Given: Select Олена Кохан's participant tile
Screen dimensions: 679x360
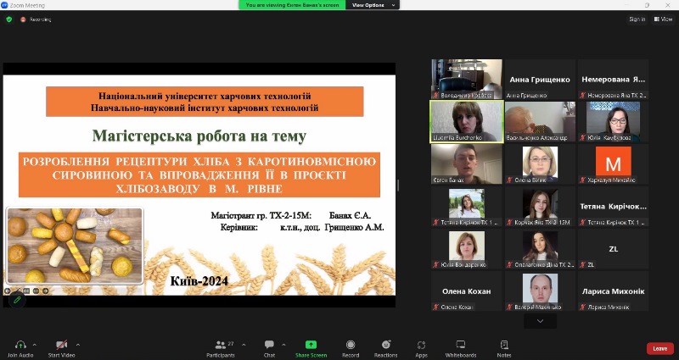Looking at the screenshot, I should (467, 291).
